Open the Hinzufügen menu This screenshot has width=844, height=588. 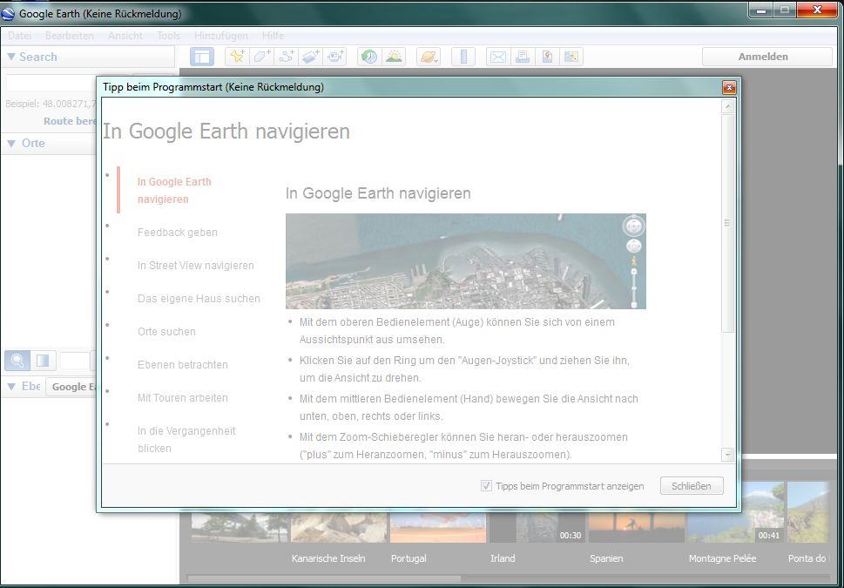click(221, 36)
